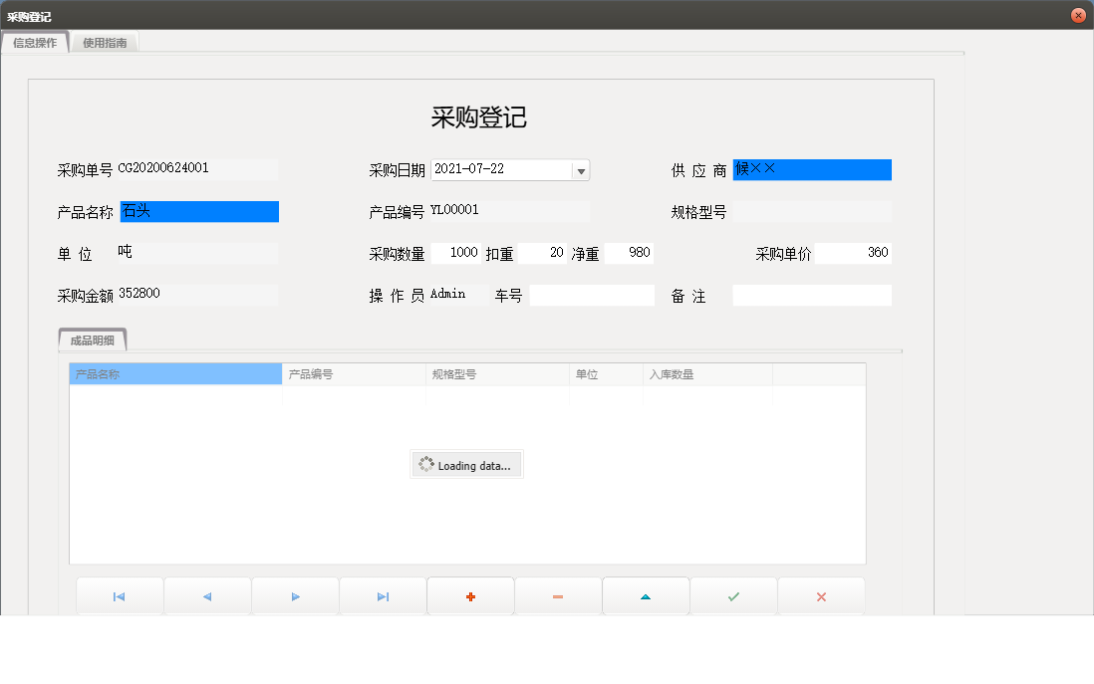Delete the selected row with the minus icon
The image size is (1094, 684).
point(558,595)
